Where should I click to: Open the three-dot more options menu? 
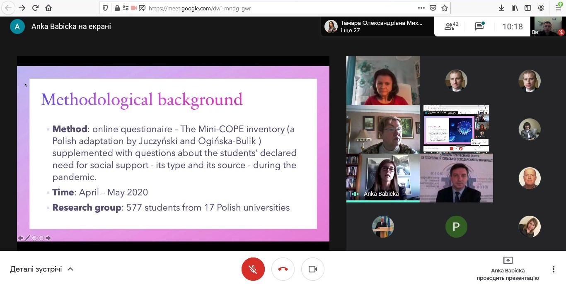coord(553,269)
